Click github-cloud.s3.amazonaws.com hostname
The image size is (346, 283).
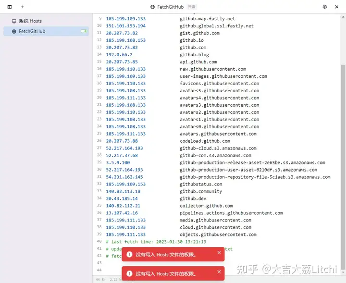pyautogui.click(x=218, y=148)
